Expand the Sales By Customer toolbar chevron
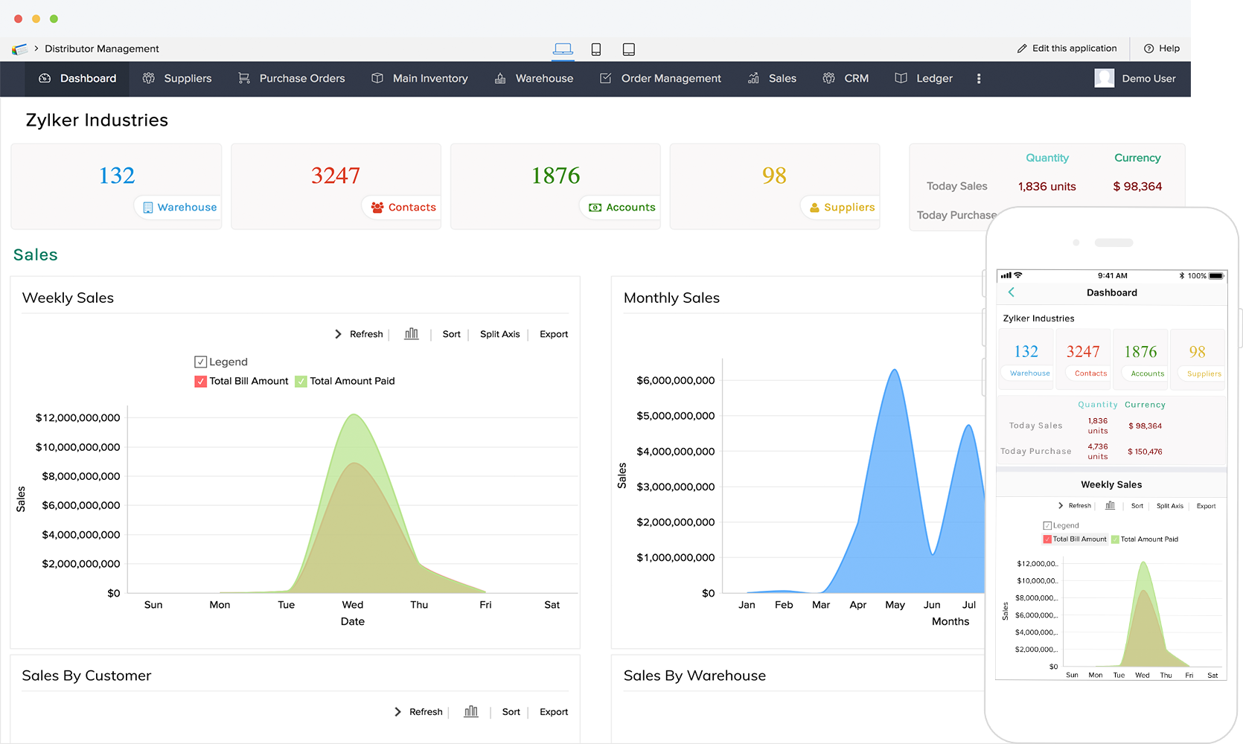The width and height of the screenshot is (1243, 744). (397, 712)
